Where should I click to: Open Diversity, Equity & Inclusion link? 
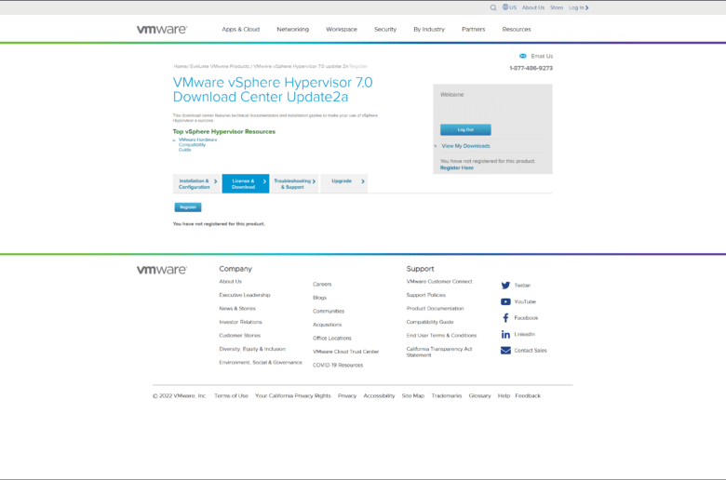[252, 349]
